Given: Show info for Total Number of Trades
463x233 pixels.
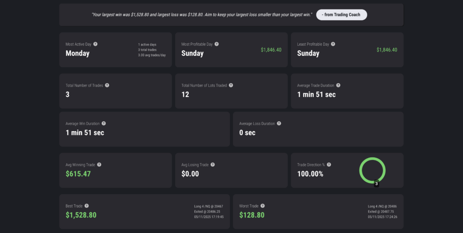Looking at the screenshot, I should click(107, 85).
